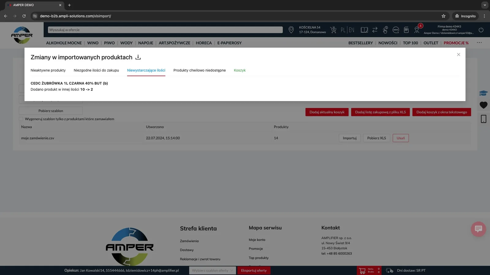
Task: Open favorites heart icon on right sidebar
Action: pos(484,105)
